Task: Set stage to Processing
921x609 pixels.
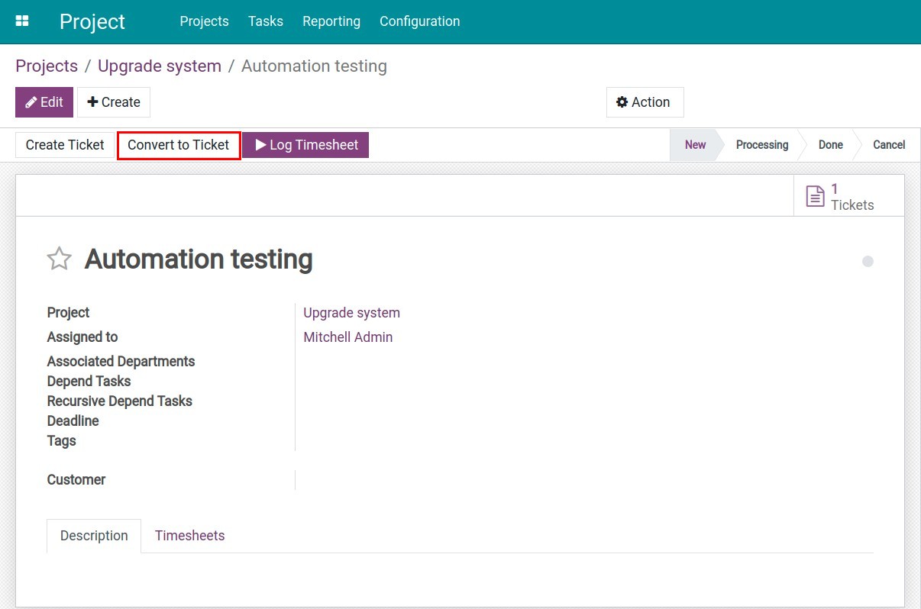Action: (x=761, y=145)
